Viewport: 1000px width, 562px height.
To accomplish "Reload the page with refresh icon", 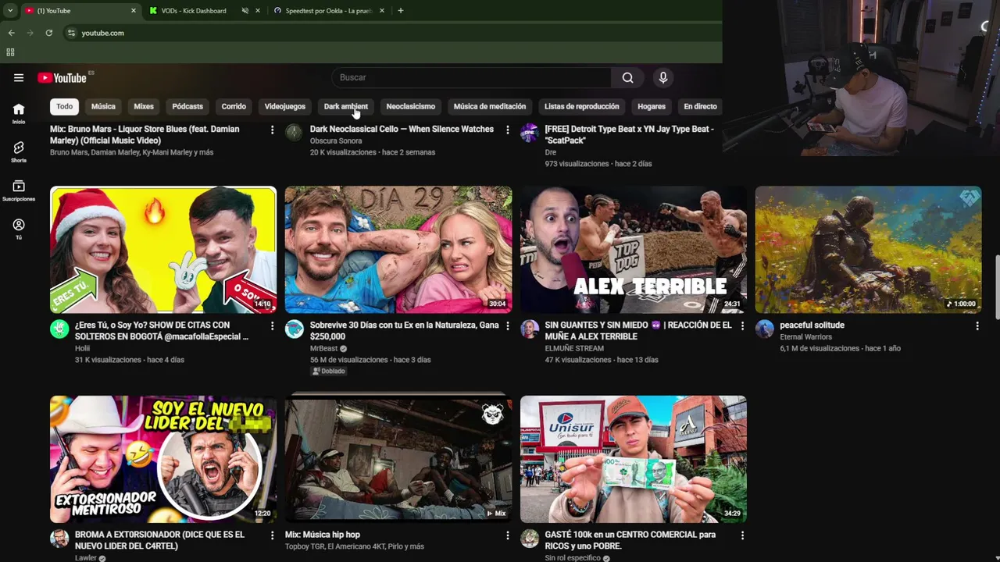I will [48, 33].
